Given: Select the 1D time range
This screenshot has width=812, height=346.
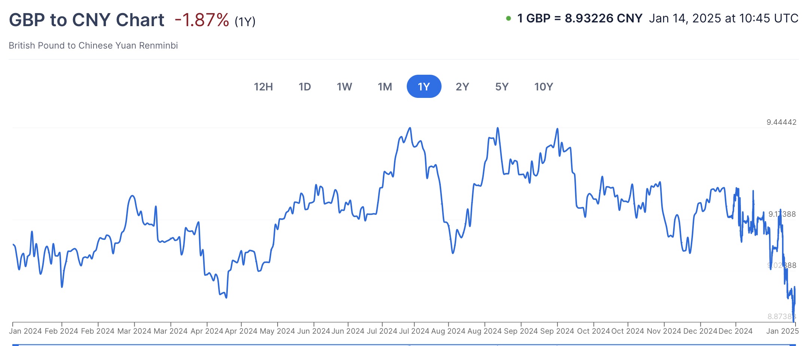Looking at the screenshot, I should pos(305,87).
